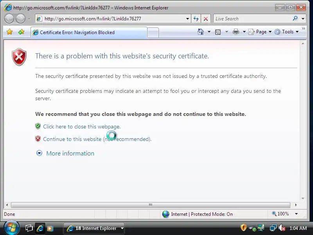This screenshot has width=313, height=235.
Task: Show more toolbar commands chevron
Action: click(304, 29)
